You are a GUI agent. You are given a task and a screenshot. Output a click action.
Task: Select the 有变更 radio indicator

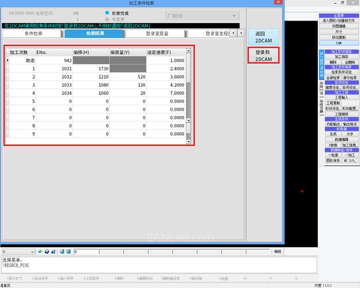107,19
